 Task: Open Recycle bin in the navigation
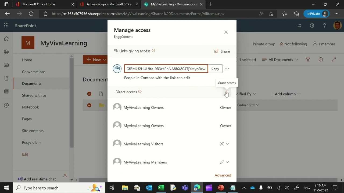(31, 143)
